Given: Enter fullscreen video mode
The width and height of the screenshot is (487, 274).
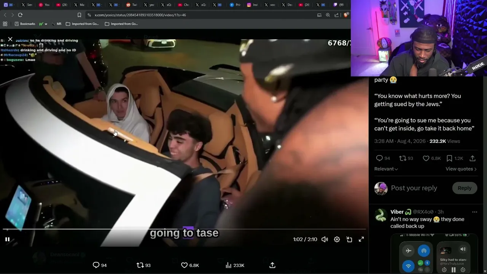Looking at the screenshot, I should pos(361,239).
